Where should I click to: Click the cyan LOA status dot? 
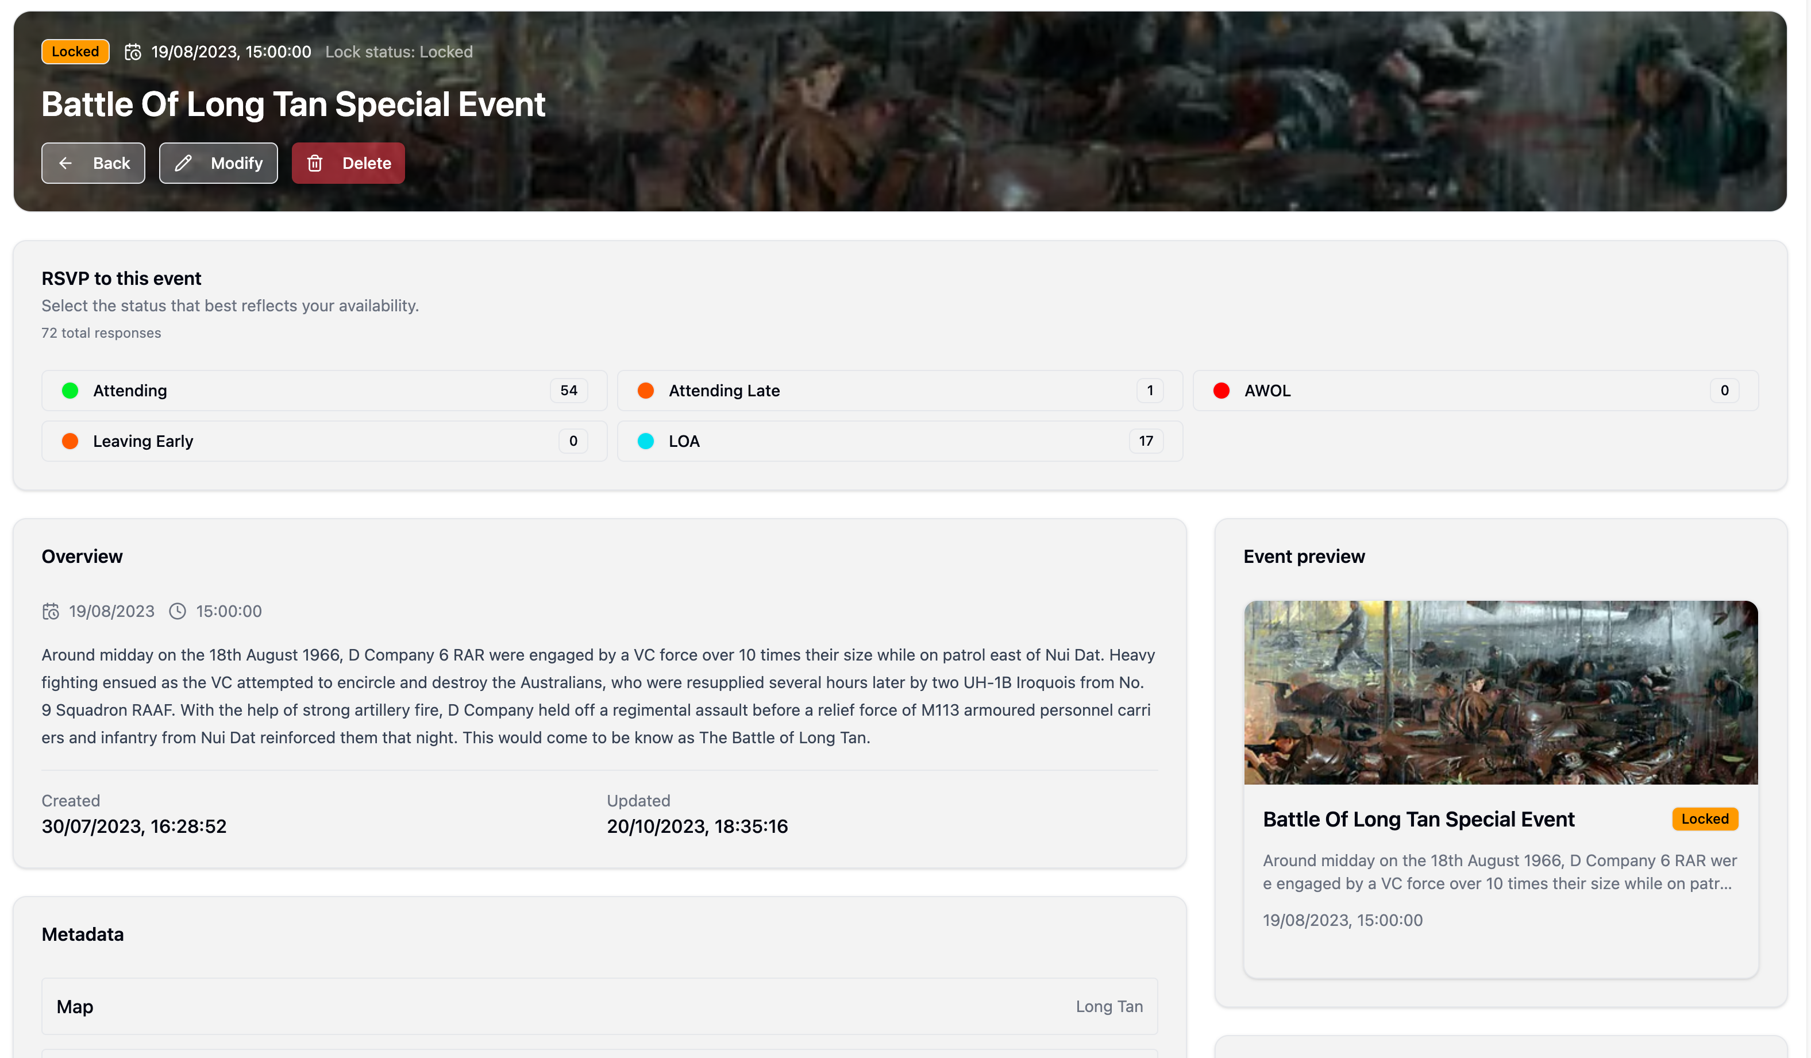[646, 441]
